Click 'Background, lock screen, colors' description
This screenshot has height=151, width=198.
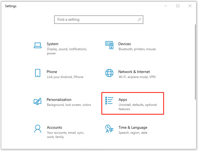69,105
